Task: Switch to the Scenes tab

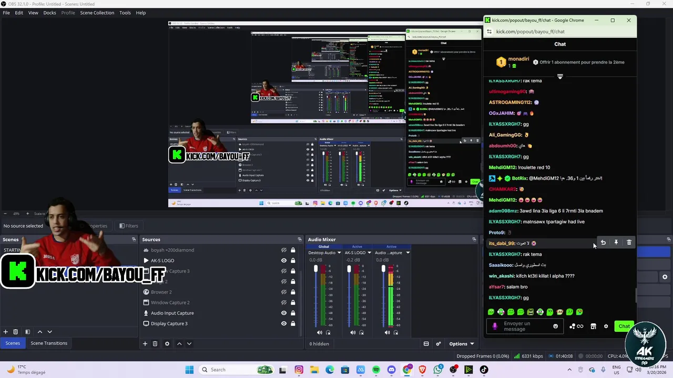Action: pyautogui.click(x=13, y=343)
